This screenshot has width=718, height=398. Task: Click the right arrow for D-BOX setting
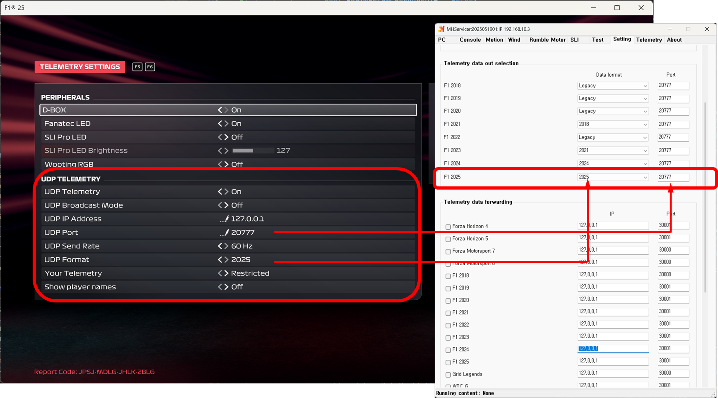tap(226, 110)
